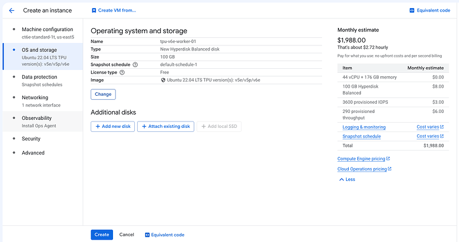Open License type help icon
The image size is (459, 242).
[x=122, y=72]
